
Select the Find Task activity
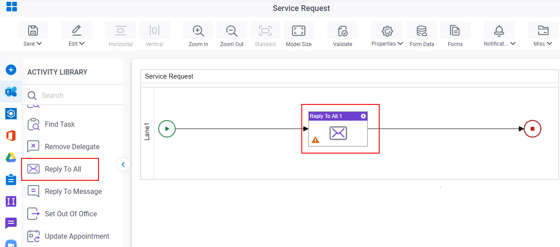point(51,124)
